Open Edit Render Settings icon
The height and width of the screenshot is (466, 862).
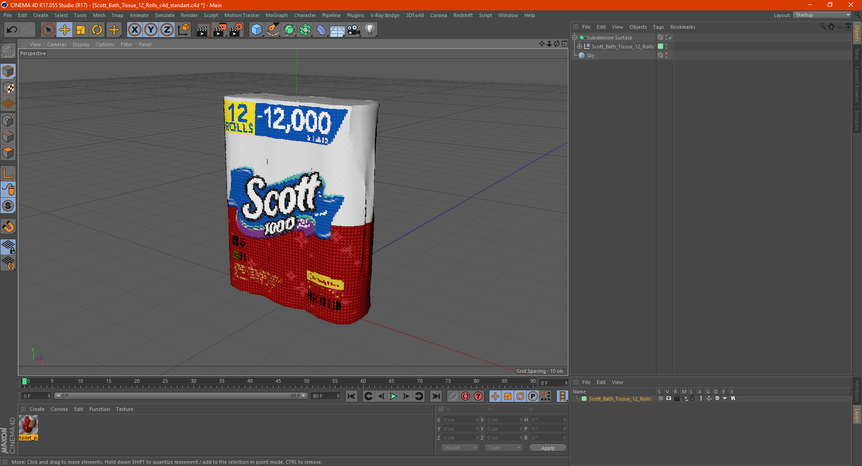(236, 30)
